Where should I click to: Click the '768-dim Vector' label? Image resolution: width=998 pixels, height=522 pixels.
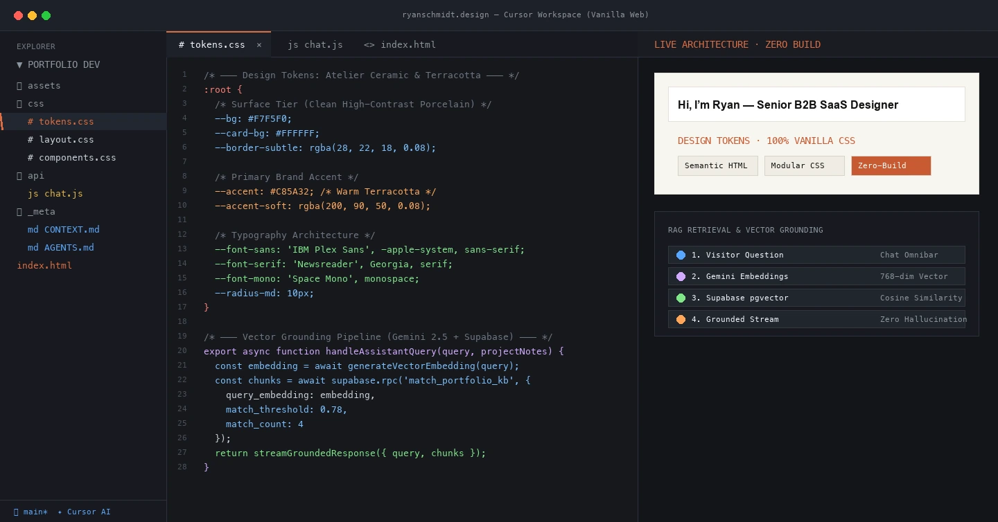(914, 277)
